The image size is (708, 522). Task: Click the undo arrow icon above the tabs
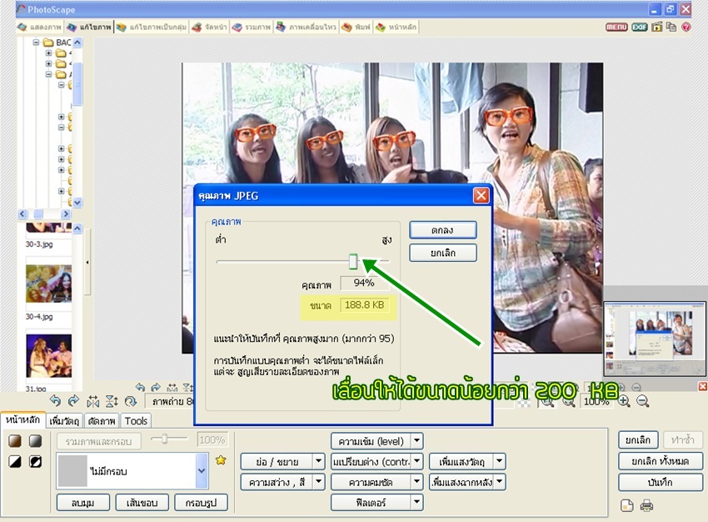(55, 400)
